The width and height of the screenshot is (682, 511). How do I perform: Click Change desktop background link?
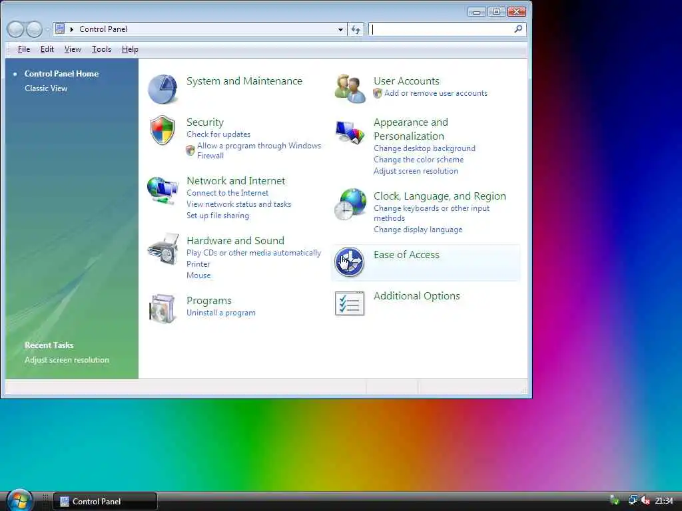click(424, 148)
